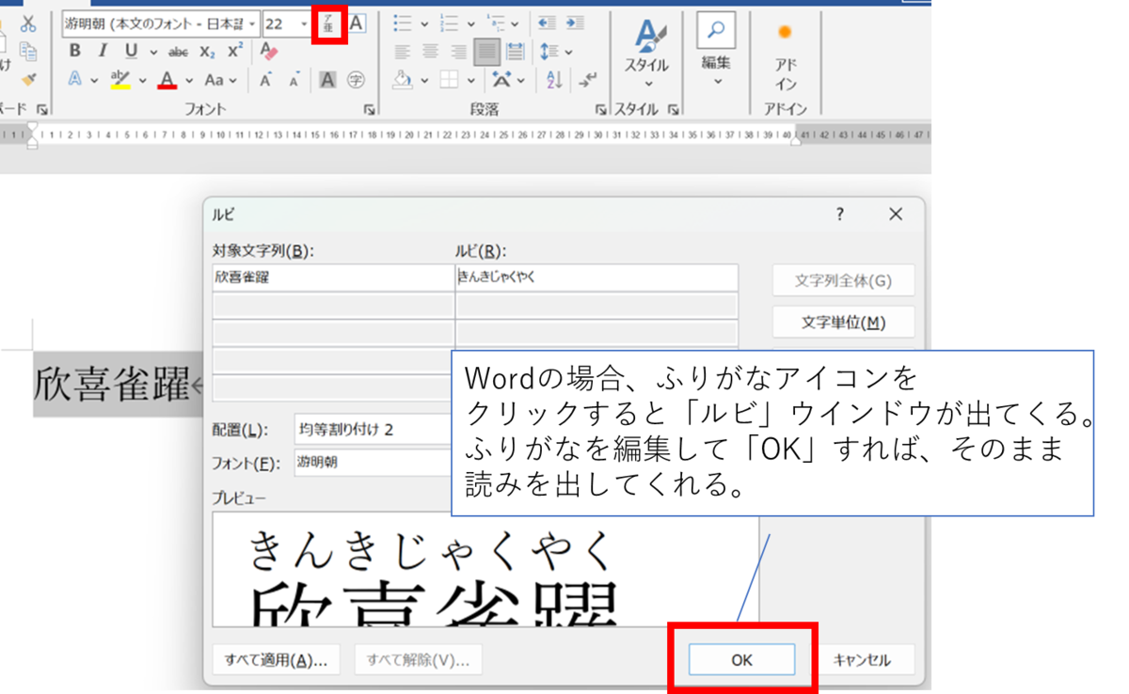Click the paragraph shading paint bucket
The height and width of the screenshot is (694, 1129).
click(402, 81)
